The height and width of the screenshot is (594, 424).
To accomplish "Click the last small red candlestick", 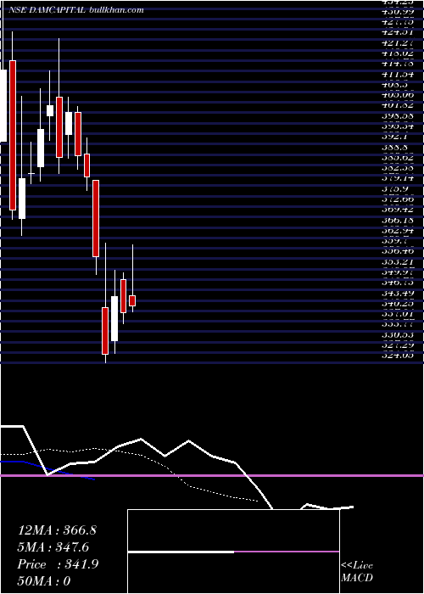I will (132, 300).
